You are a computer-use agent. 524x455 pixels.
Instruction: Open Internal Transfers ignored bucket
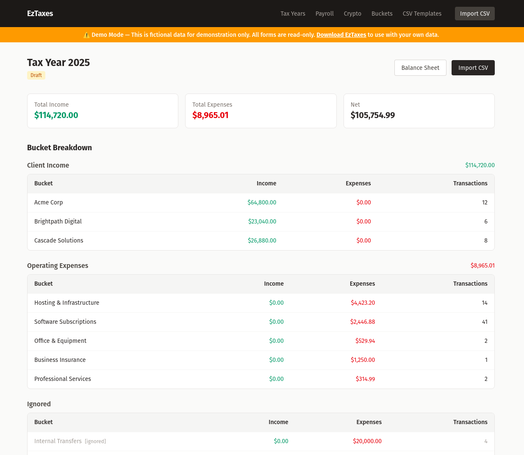click(261, 441)
